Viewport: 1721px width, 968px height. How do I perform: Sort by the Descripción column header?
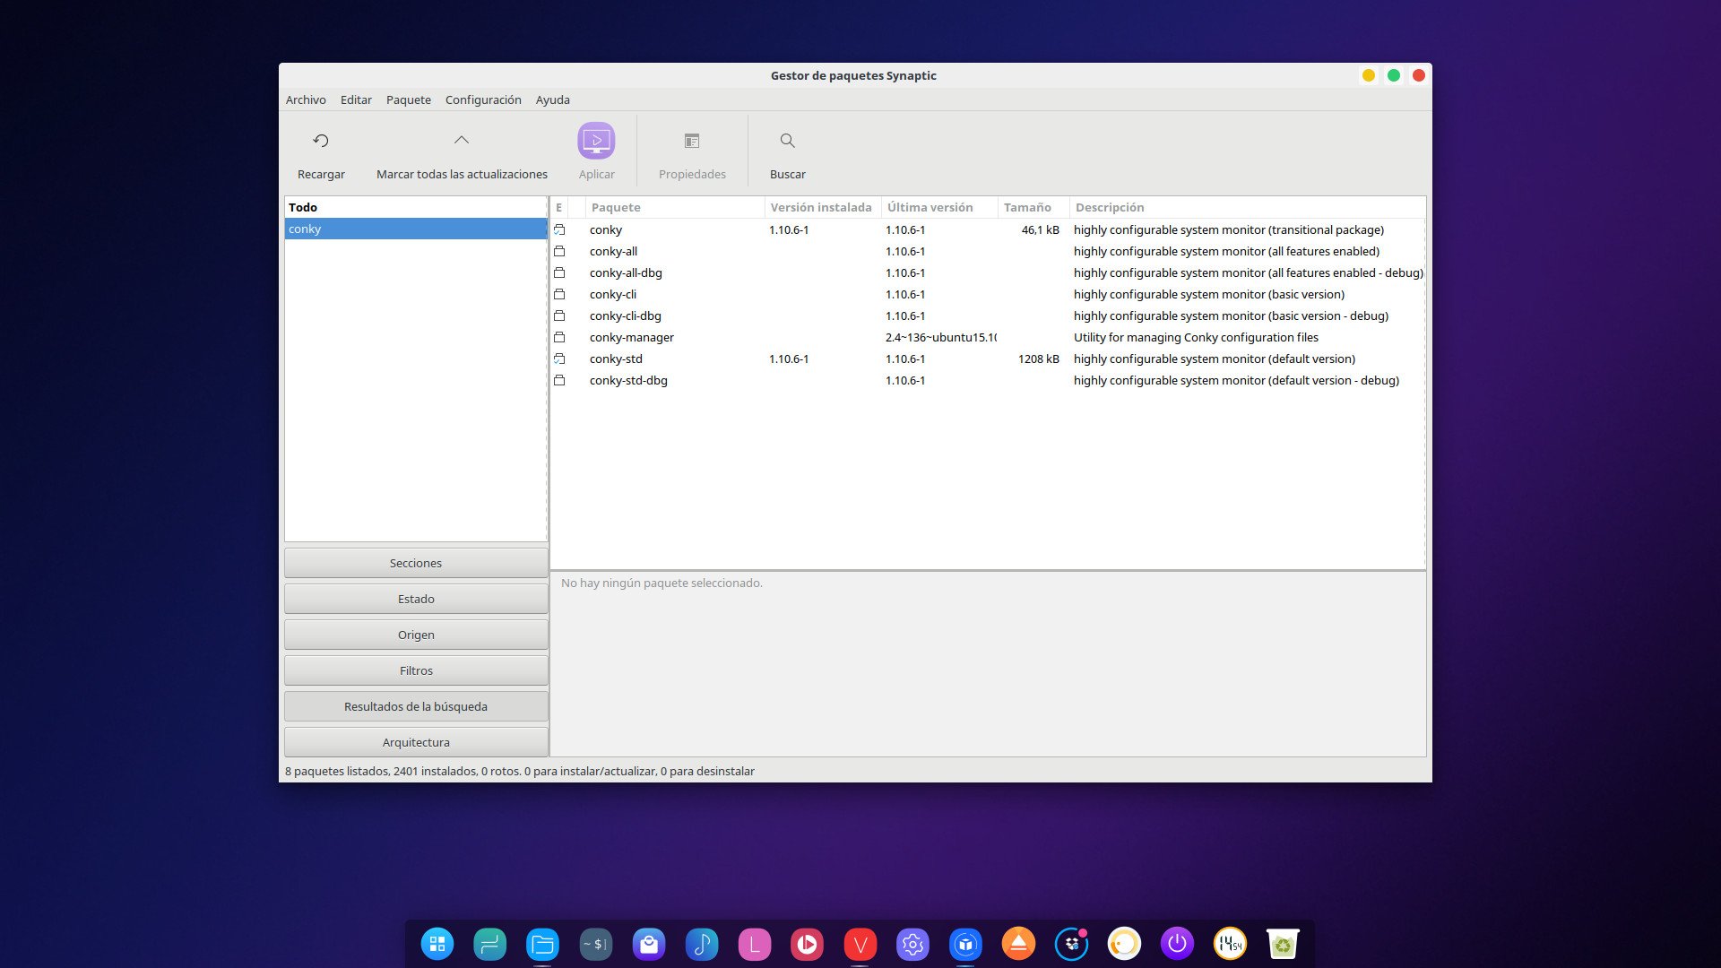pos(1247,207)
